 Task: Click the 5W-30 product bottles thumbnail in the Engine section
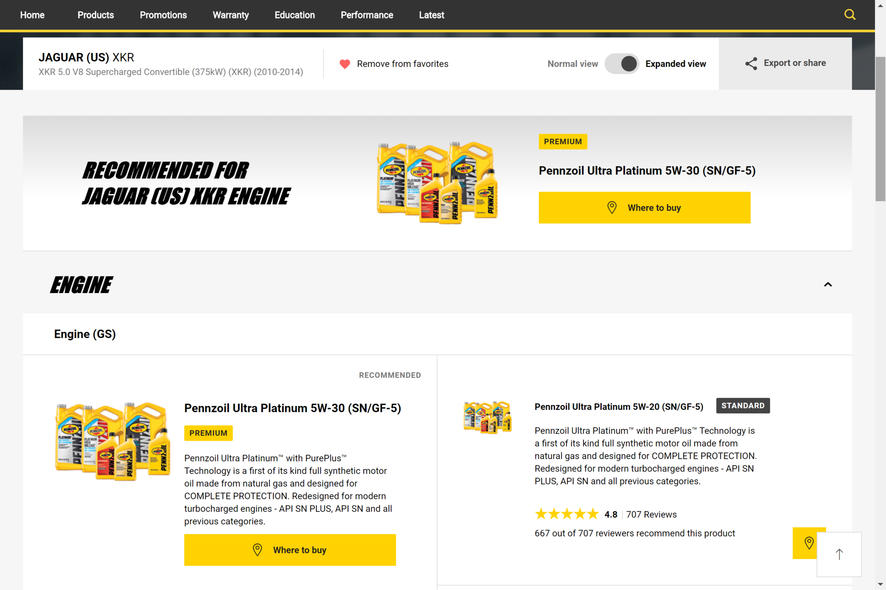coord(113,441)
